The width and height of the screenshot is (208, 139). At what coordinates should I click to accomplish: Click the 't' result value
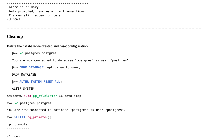[x=10, y=132]
